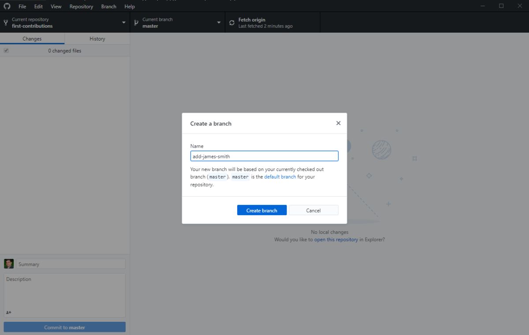Screen dimensions: 529x335
Task: Expand the Current repository dropdown arrow
Action: [124, 22]
